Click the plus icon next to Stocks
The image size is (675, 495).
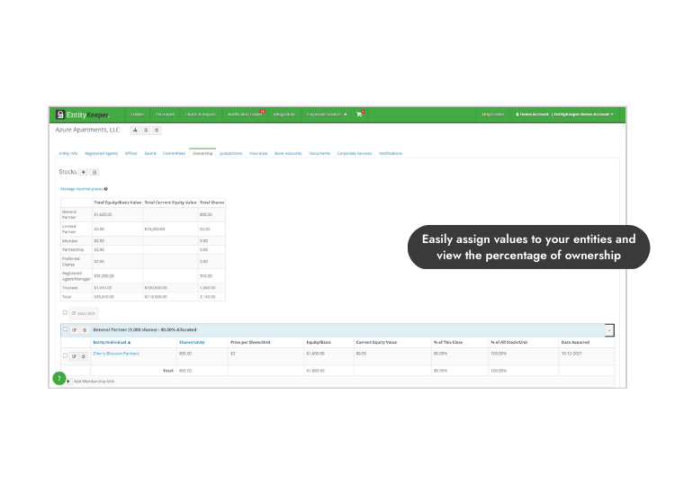pos(84,172)
